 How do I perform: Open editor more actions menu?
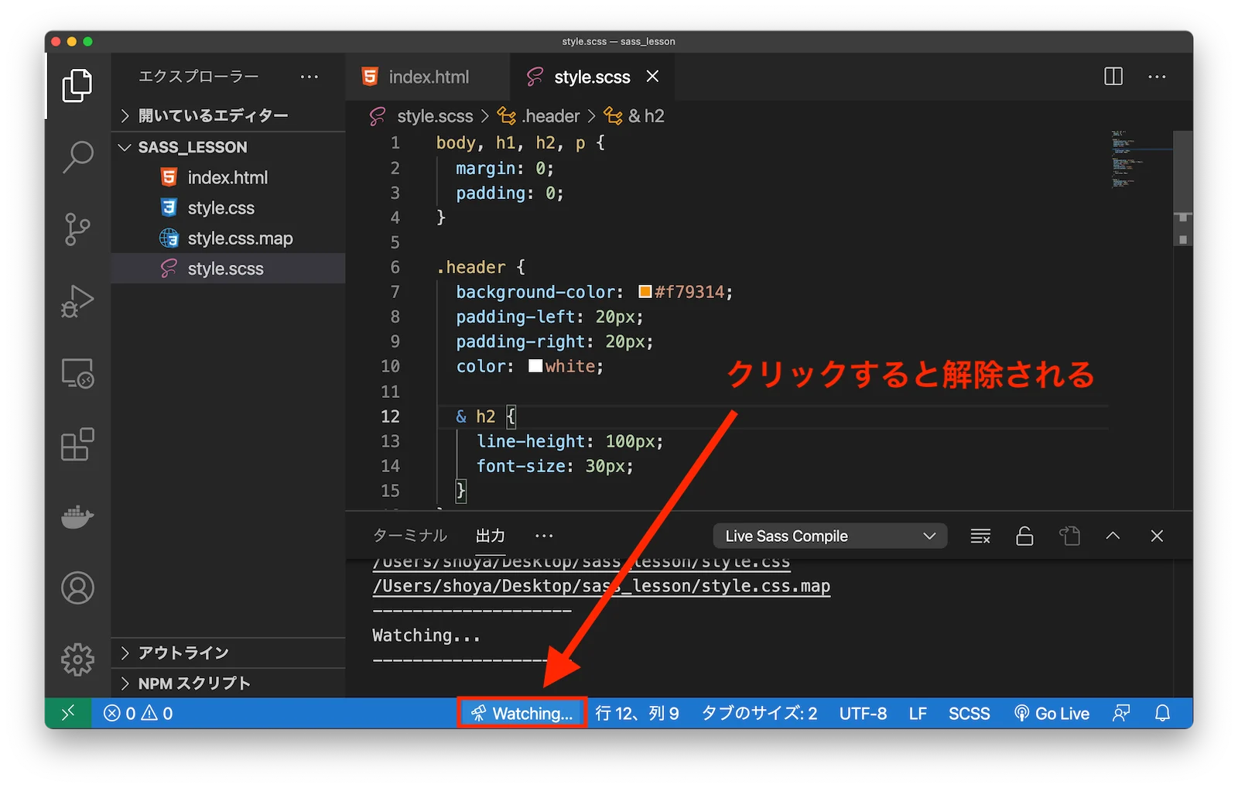pos(1157,77)
